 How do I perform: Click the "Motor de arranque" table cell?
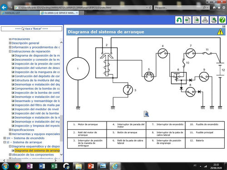coord(87,125)
